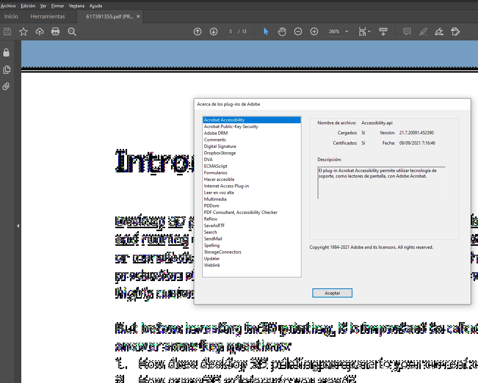The width and height of the screenshot is (478, 383).
Task: Open the Archivo menu
Action: (x=8, y=6)
